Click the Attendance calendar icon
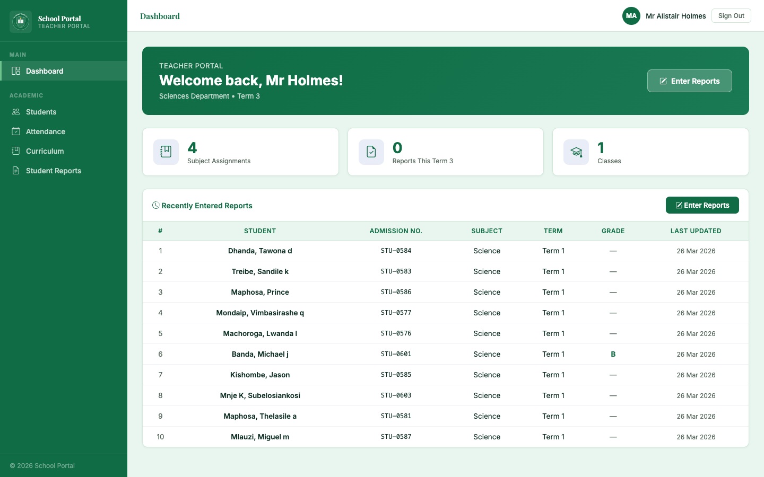Screen dimensions: 764x477 (x=15, y=131)
